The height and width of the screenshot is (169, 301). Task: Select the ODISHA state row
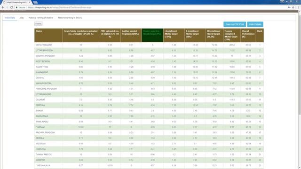point(149,78)
